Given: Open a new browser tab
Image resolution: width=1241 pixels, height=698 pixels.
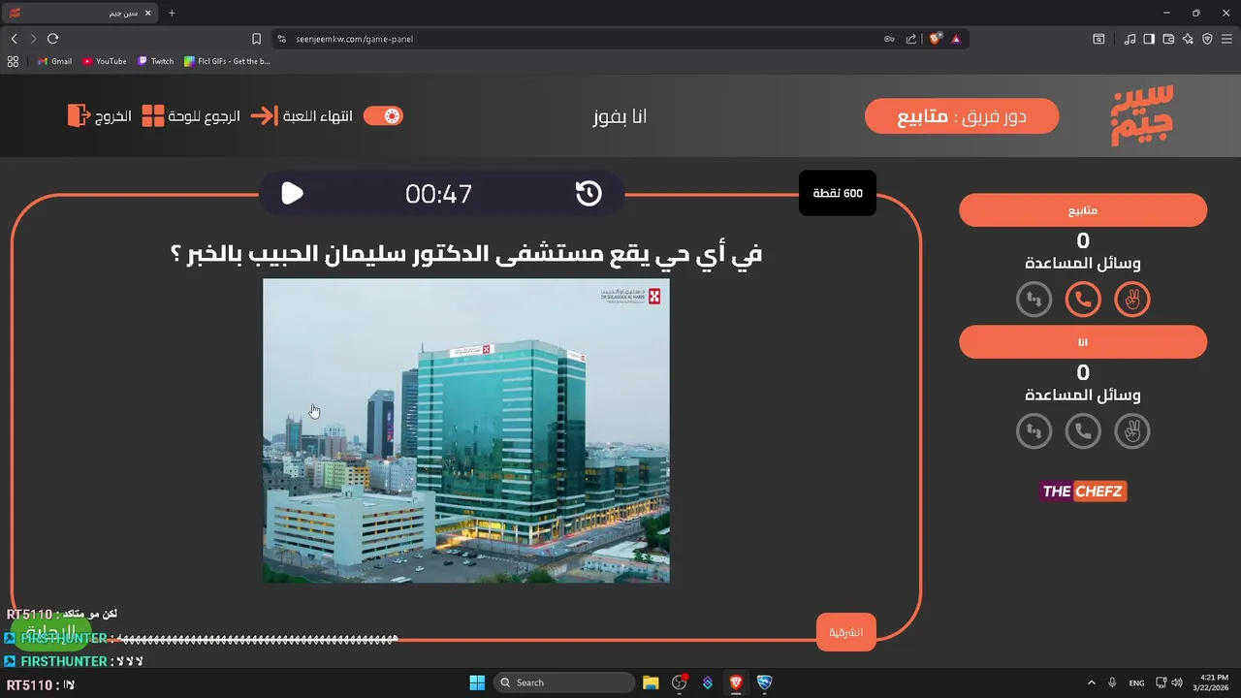Looking at the screenshot, I should tap(172, 14).
